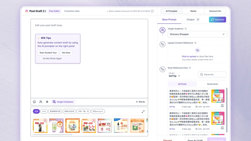The image size is (251, 141).
Task: Expand the image gallery to full view
Action: click(143, 112)
